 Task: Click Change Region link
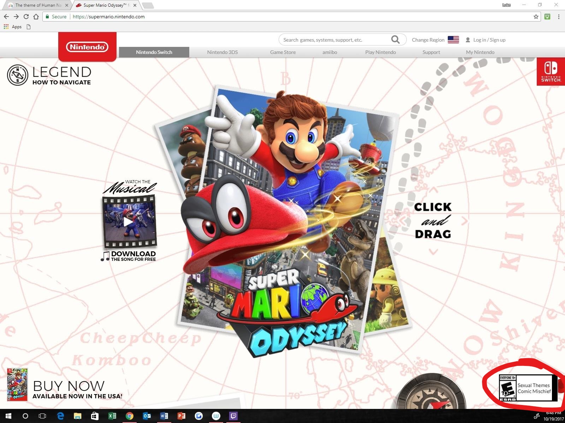pyautogui.click(x=428, y=40)
